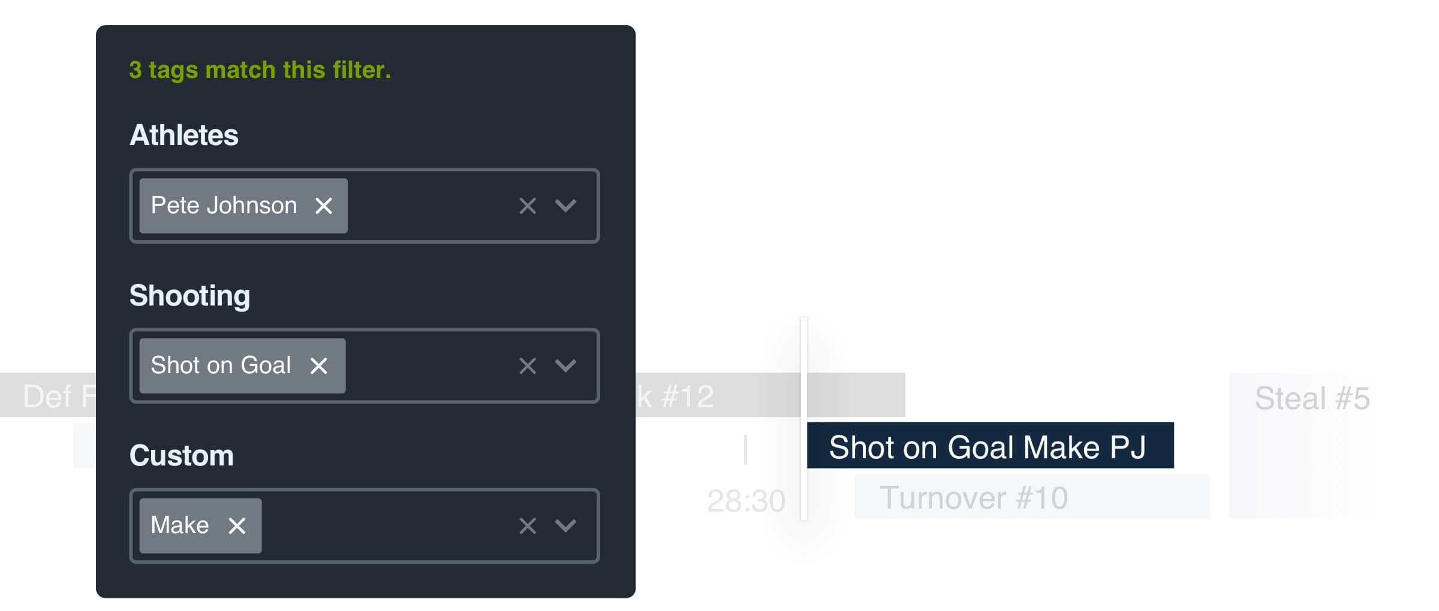Select the Turnover #10 timeline tag
Screen dimensions: 1439x611
click(1031, 497)
